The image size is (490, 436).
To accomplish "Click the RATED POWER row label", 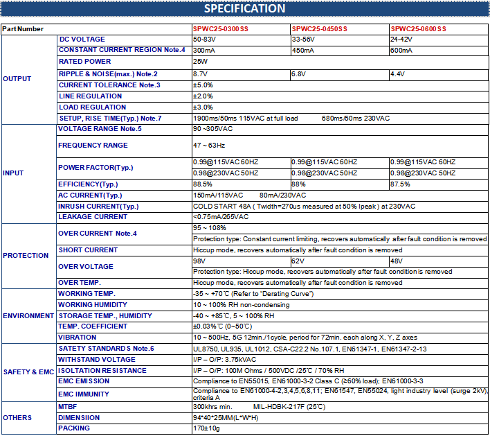I will coord(84,62).
